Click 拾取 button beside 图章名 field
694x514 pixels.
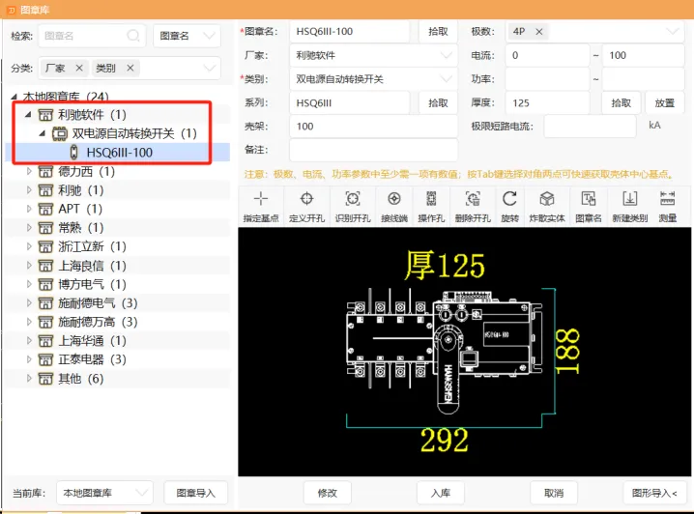tap(438, 32)
